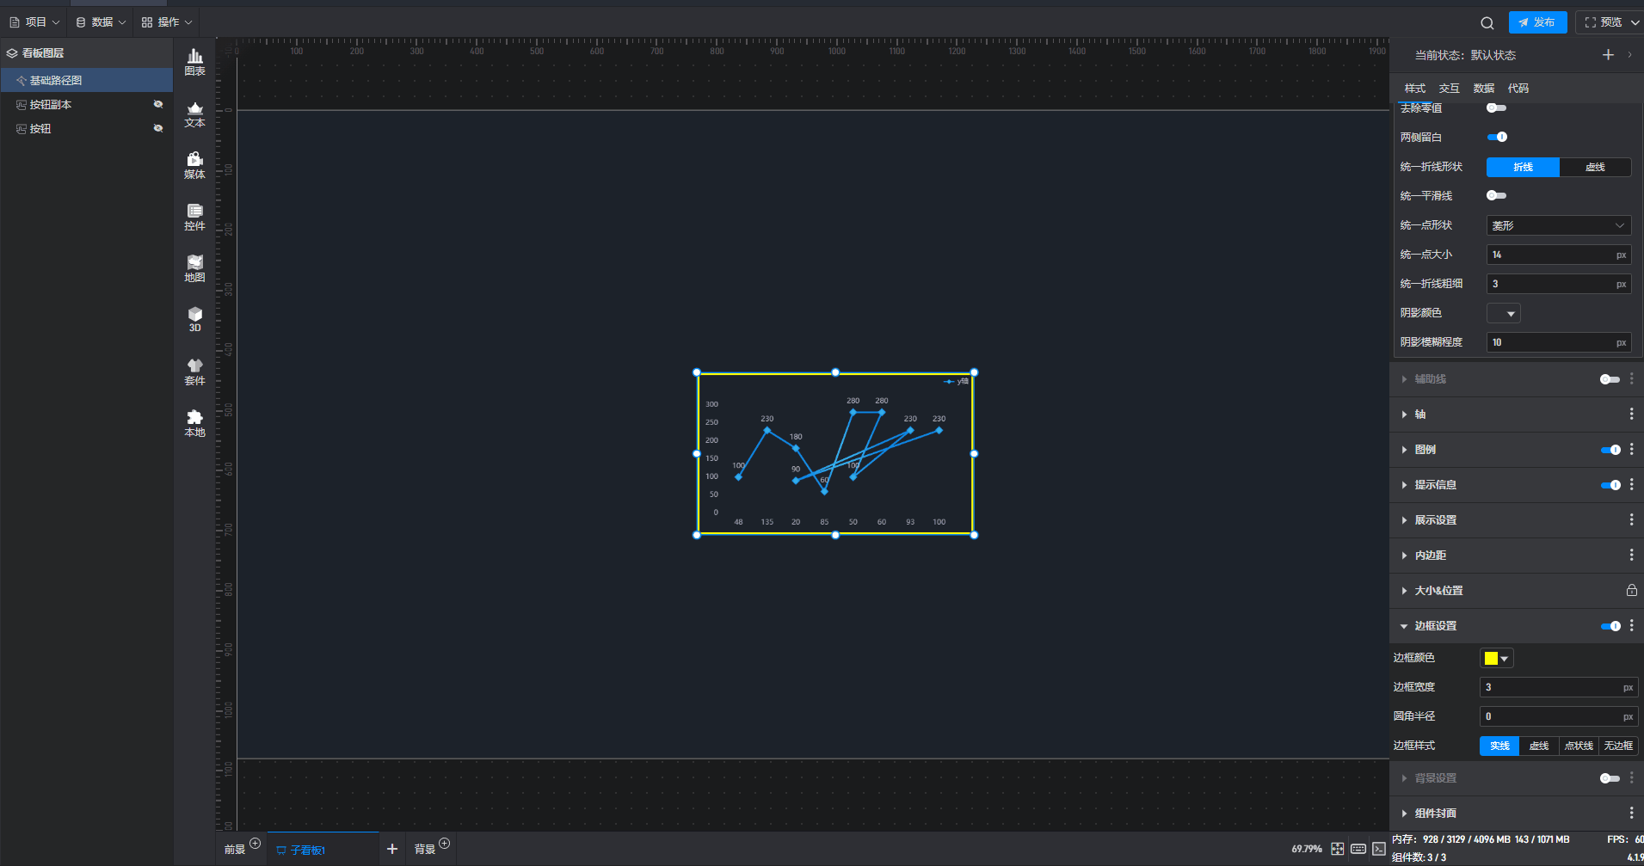
Task: Show the hidden 按钮副本 layer via its eye icon
Action: coord(158,104)
